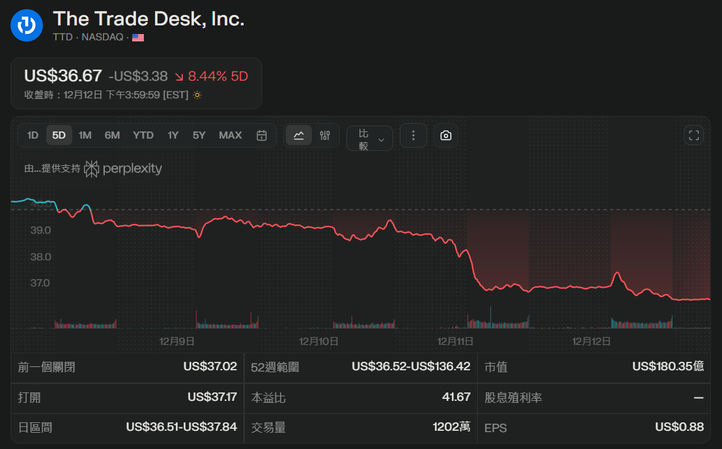Image resolution: width=722 pixels, height=449 pixels.
Task: Click the 前一個關閉 label
Action: (46, 367)
